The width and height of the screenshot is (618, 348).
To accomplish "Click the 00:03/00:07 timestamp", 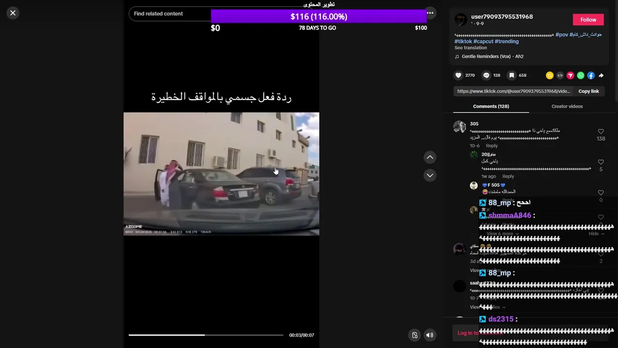I will click(x=301, y=335).
